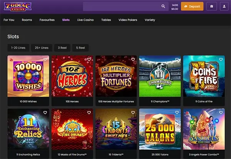This screenshot has width=231, height=159.
Task: Click the $0.00 balance display
Action: pos(175,9)
